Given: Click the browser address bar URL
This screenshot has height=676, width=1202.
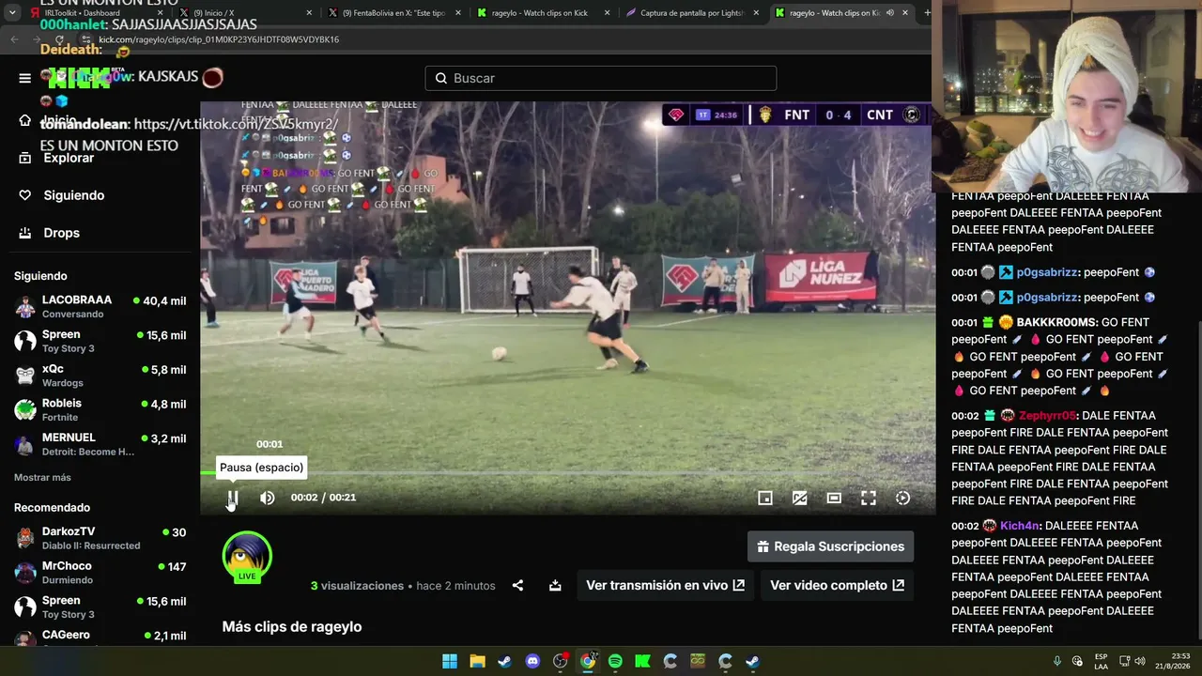Looking at the screenshot, I should tap(219, 39).
